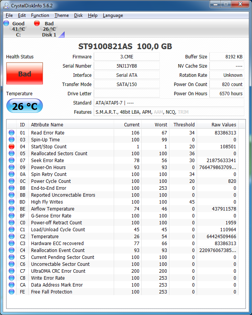252x315 pixels.
Task: Open the Function menu
Action: (x=40, y=15)
